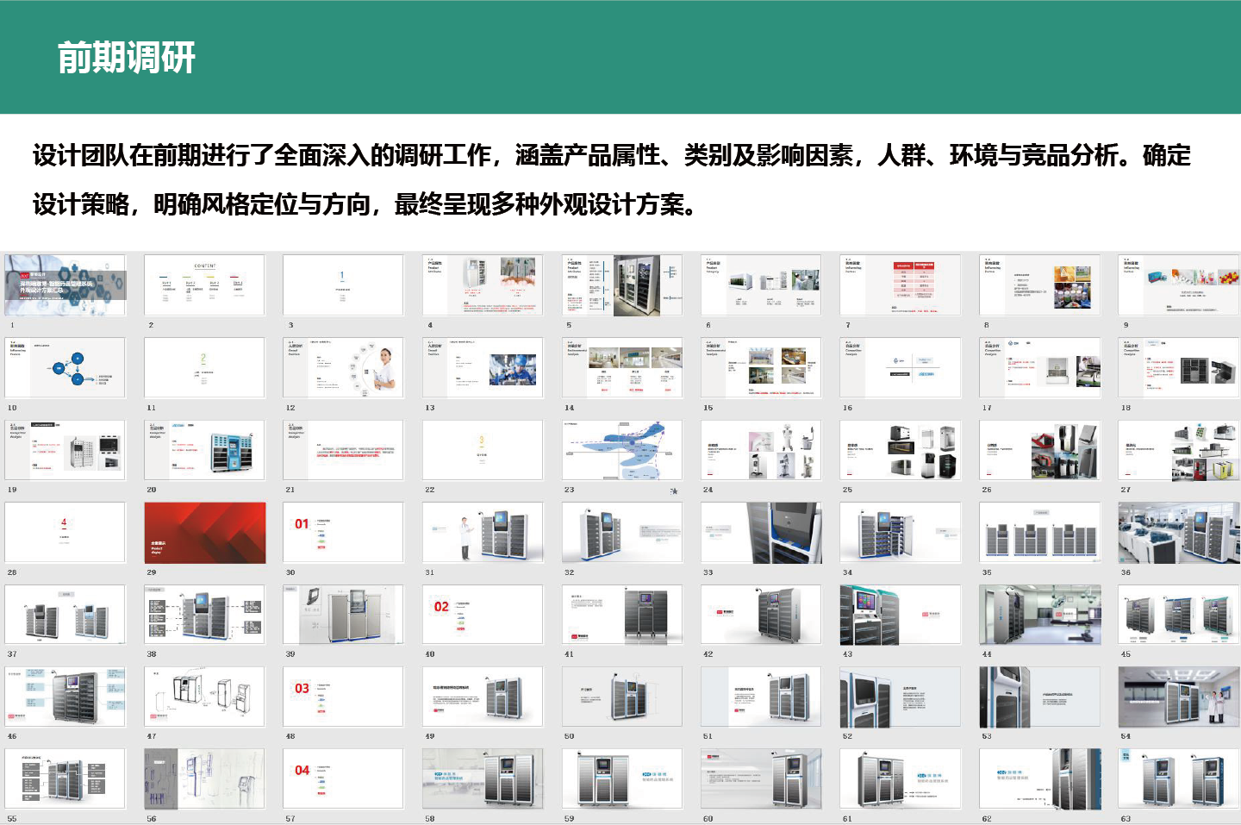The image size is (1241, 825).
Task: Select slide 57 labeled 04
Action: tap(344, 778)
